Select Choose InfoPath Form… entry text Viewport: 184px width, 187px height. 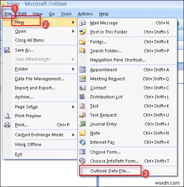coord(115,161)
